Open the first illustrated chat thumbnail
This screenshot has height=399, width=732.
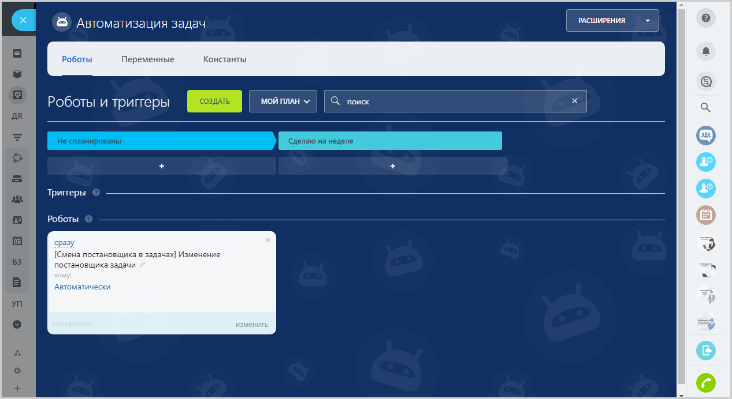[x=706, y=242]
